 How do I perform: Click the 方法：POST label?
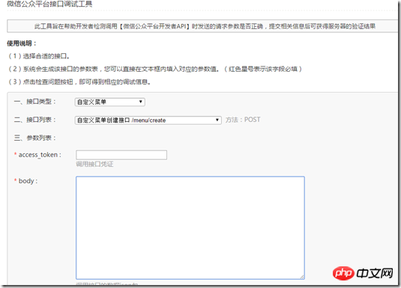pyautogui.click(x=243, y=120)
